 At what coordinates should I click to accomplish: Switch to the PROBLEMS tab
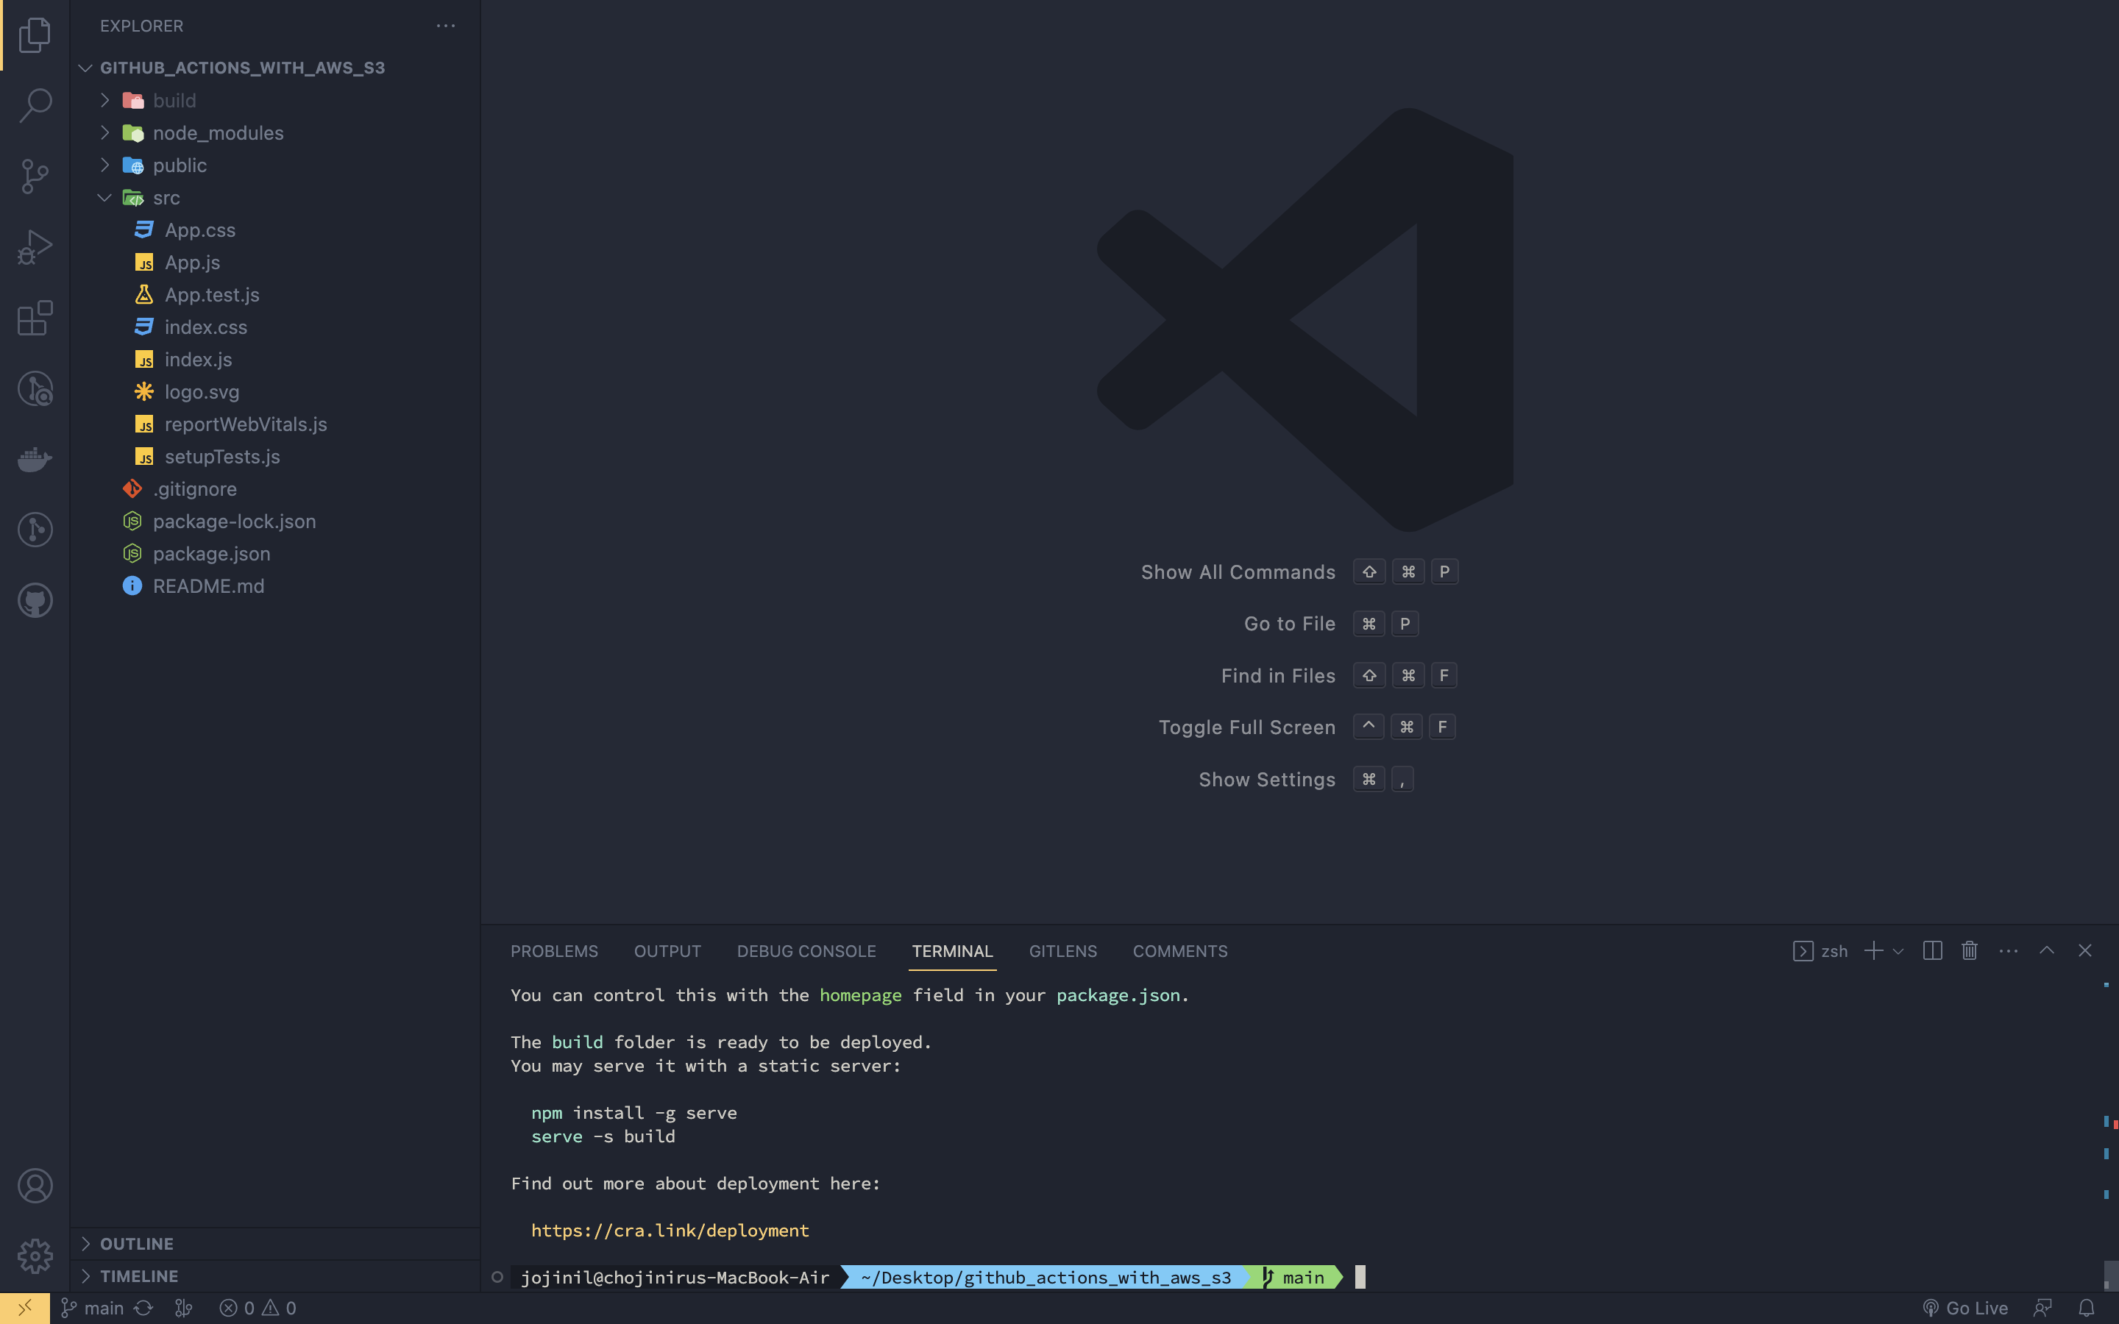click(554, 951)
